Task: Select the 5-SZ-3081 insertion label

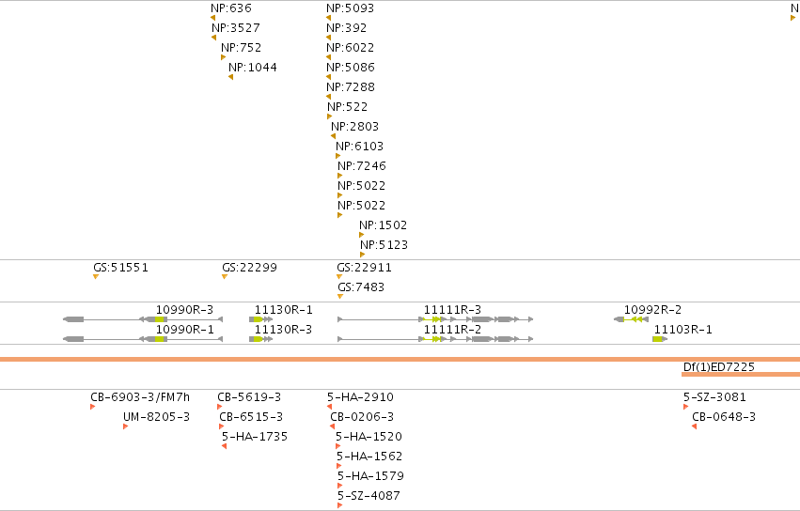Action: tap(714, 396)
